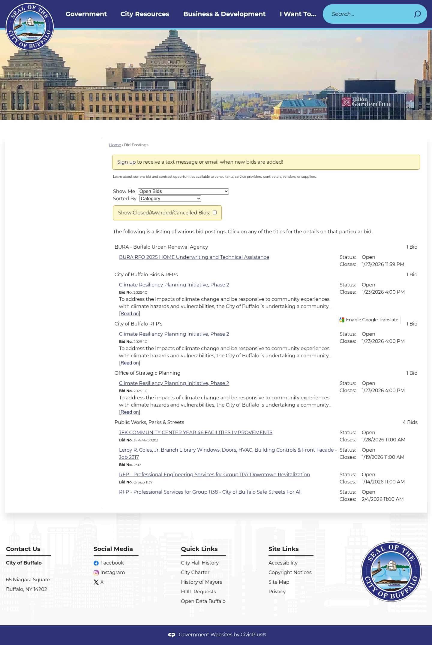Open the Government menu
This screenshot has width=432, height=645.
(x=86, y=14)
